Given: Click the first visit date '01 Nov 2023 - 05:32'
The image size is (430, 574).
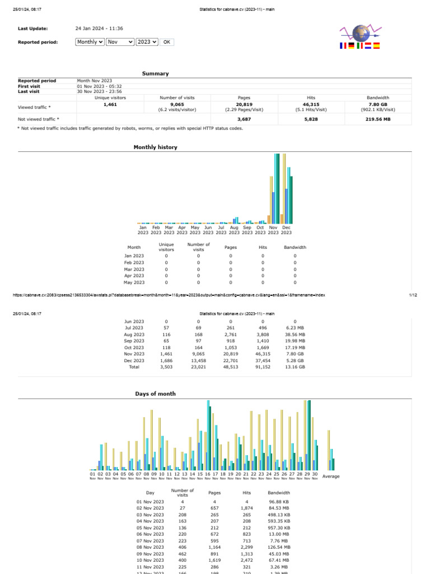Looking at the screenshot, I should pyautogui.click(x=99, y=86).
